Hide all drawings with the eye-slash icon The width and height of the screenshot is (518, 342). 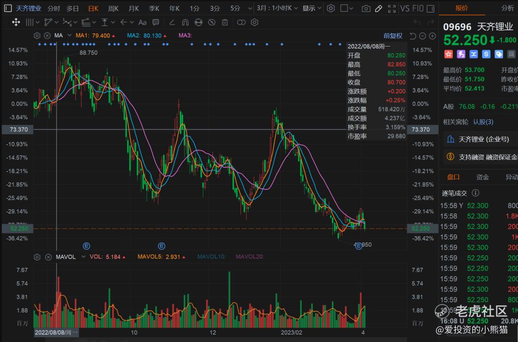pyautogui.click(x=212, y=23)
